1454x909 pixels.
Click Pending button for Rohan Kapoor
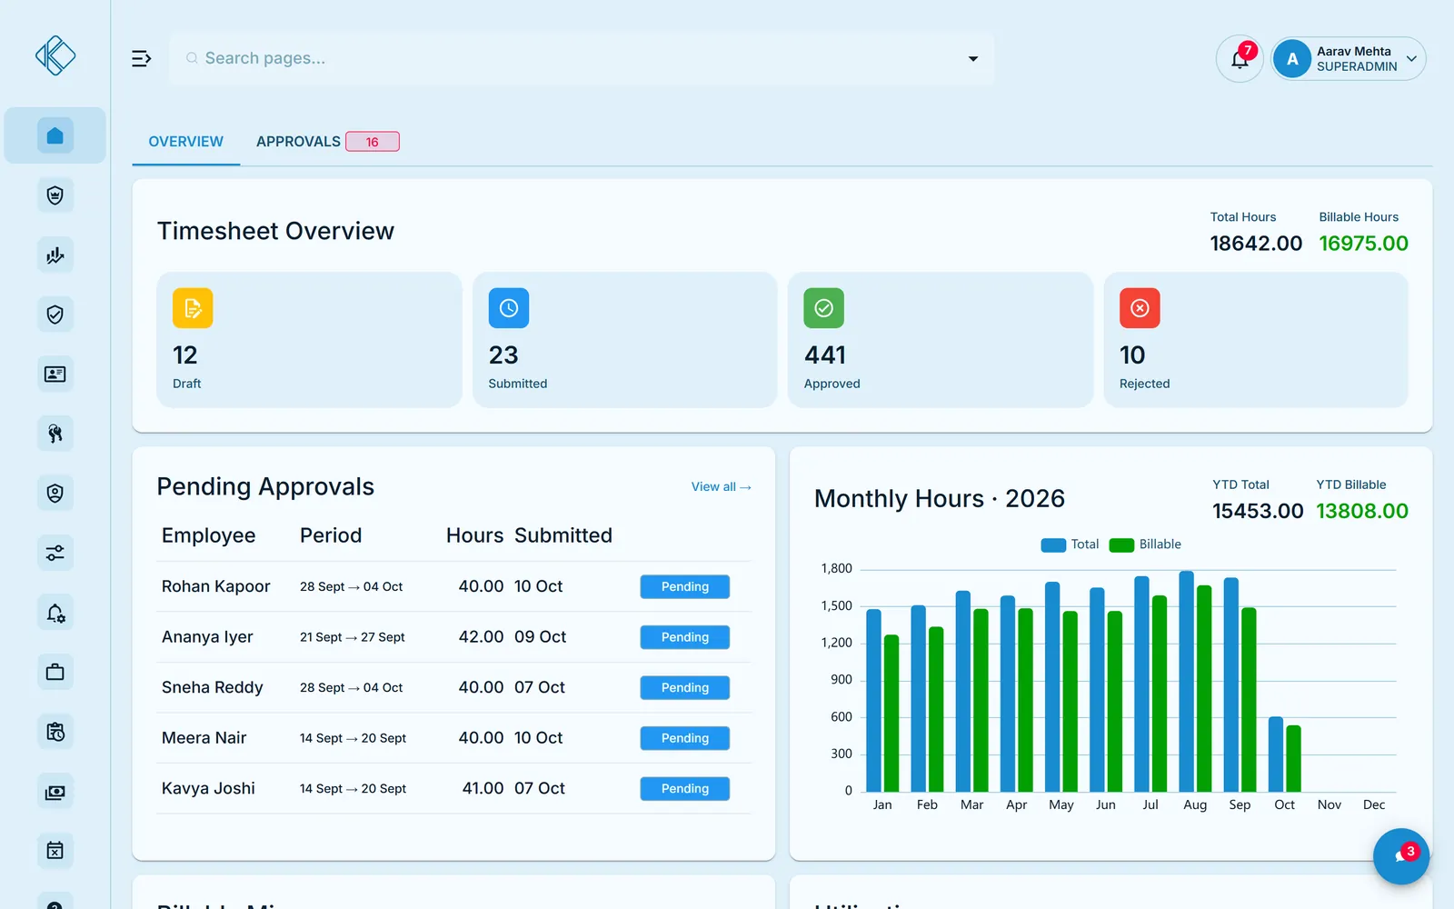tap(684, 587)
